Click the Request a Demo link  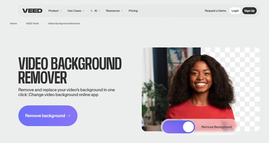(x=215, y=11)
